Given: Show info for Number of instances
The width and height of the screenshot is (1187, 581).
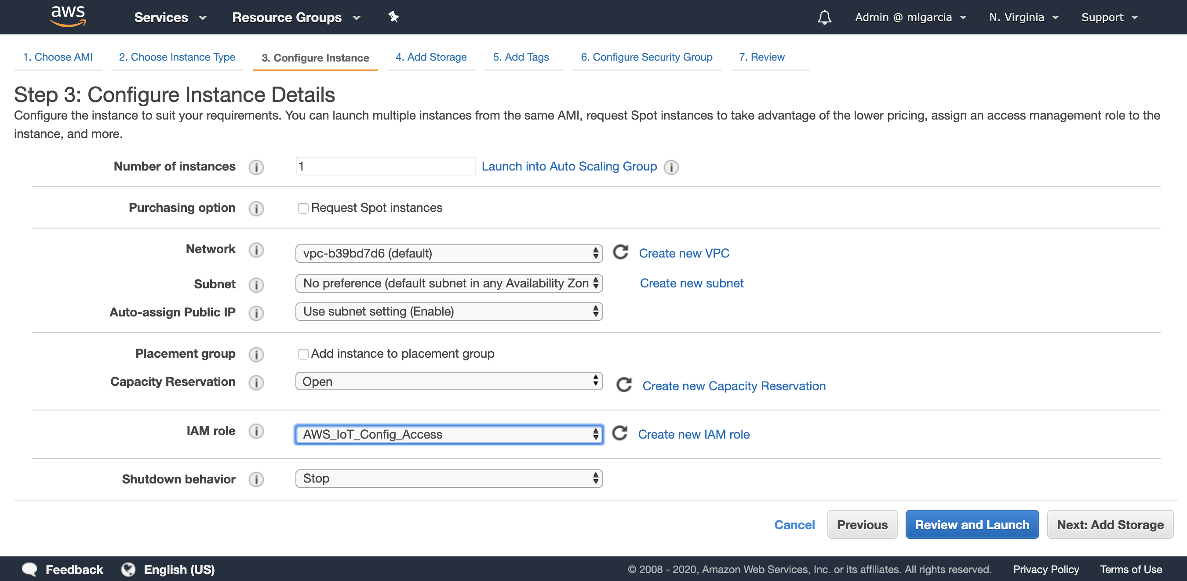Looking at the screenshot, I should [x=256, y=167].
